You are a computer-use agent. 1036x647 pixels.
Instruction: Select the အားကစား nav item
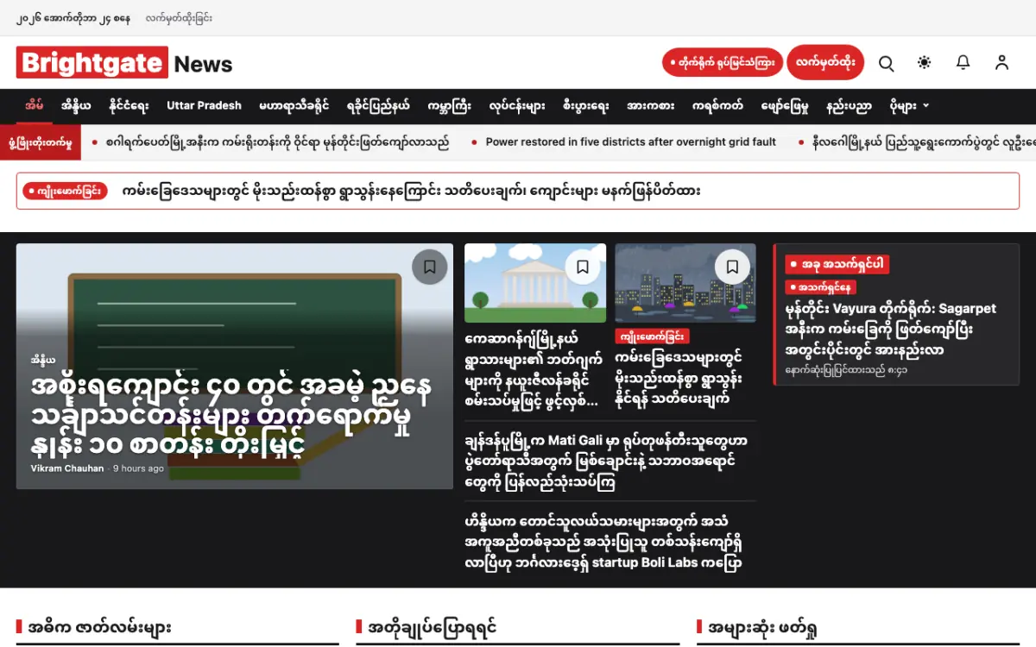click(x=650, y=106)
